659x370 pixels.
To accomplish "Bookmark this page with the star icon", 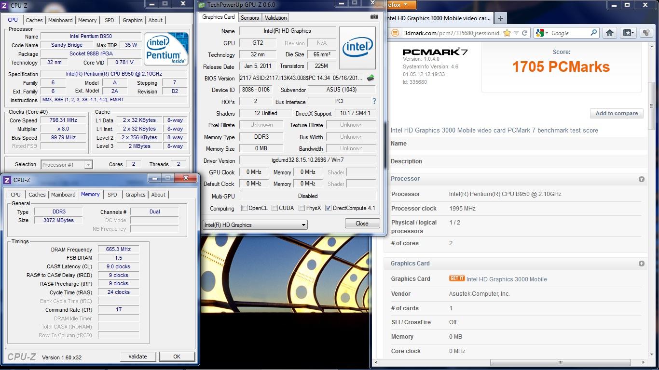I will coord(507,33).
